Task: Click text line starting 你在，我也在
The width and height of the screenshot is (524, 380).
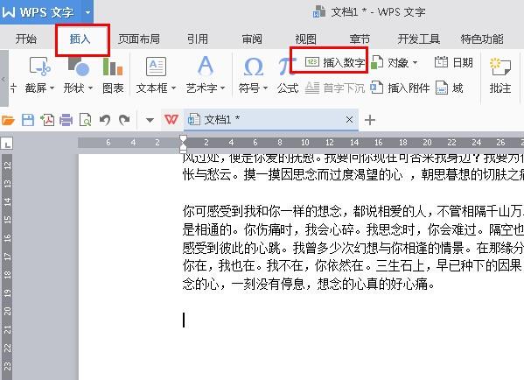Action: click(353, 265)
